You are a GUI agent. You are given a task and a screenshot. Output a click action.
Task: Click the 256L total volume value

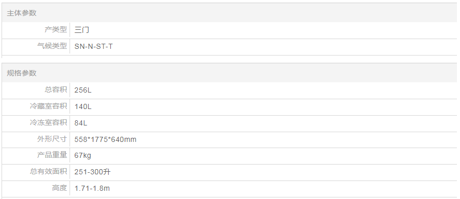(x=83, y=90)
